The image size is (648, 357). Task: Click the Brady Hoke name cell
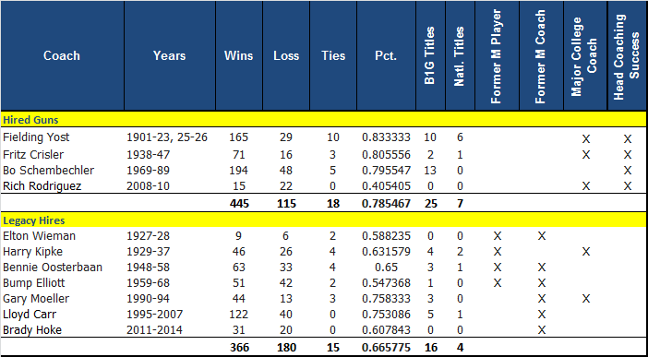[32, 330]
